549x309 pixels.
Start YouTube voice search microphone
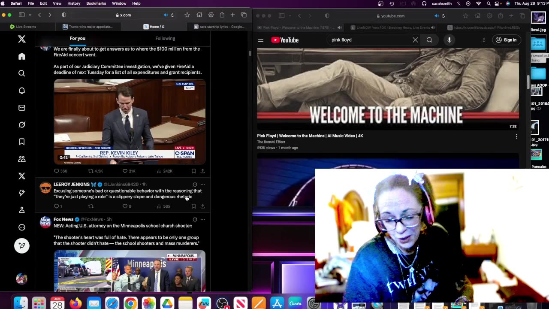449,40
